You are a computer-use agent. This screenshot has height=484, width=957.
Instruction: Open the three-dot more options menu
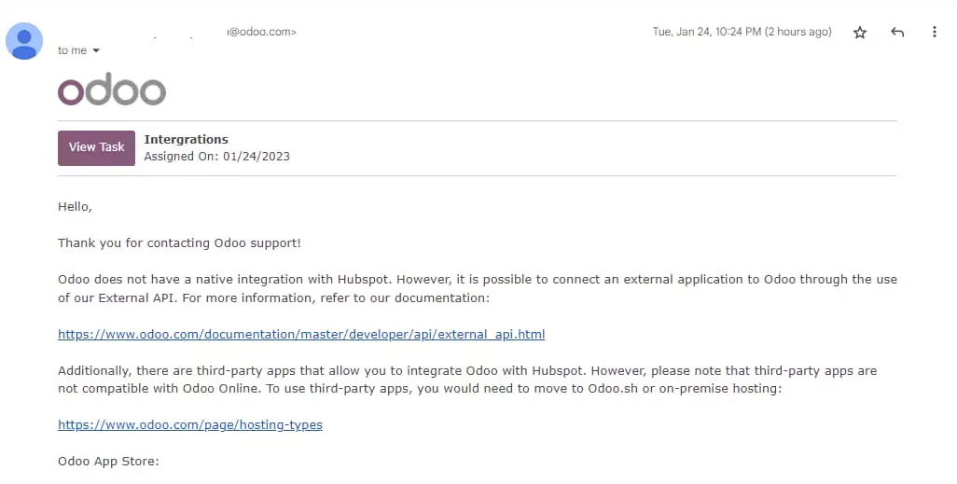[935, 32]
